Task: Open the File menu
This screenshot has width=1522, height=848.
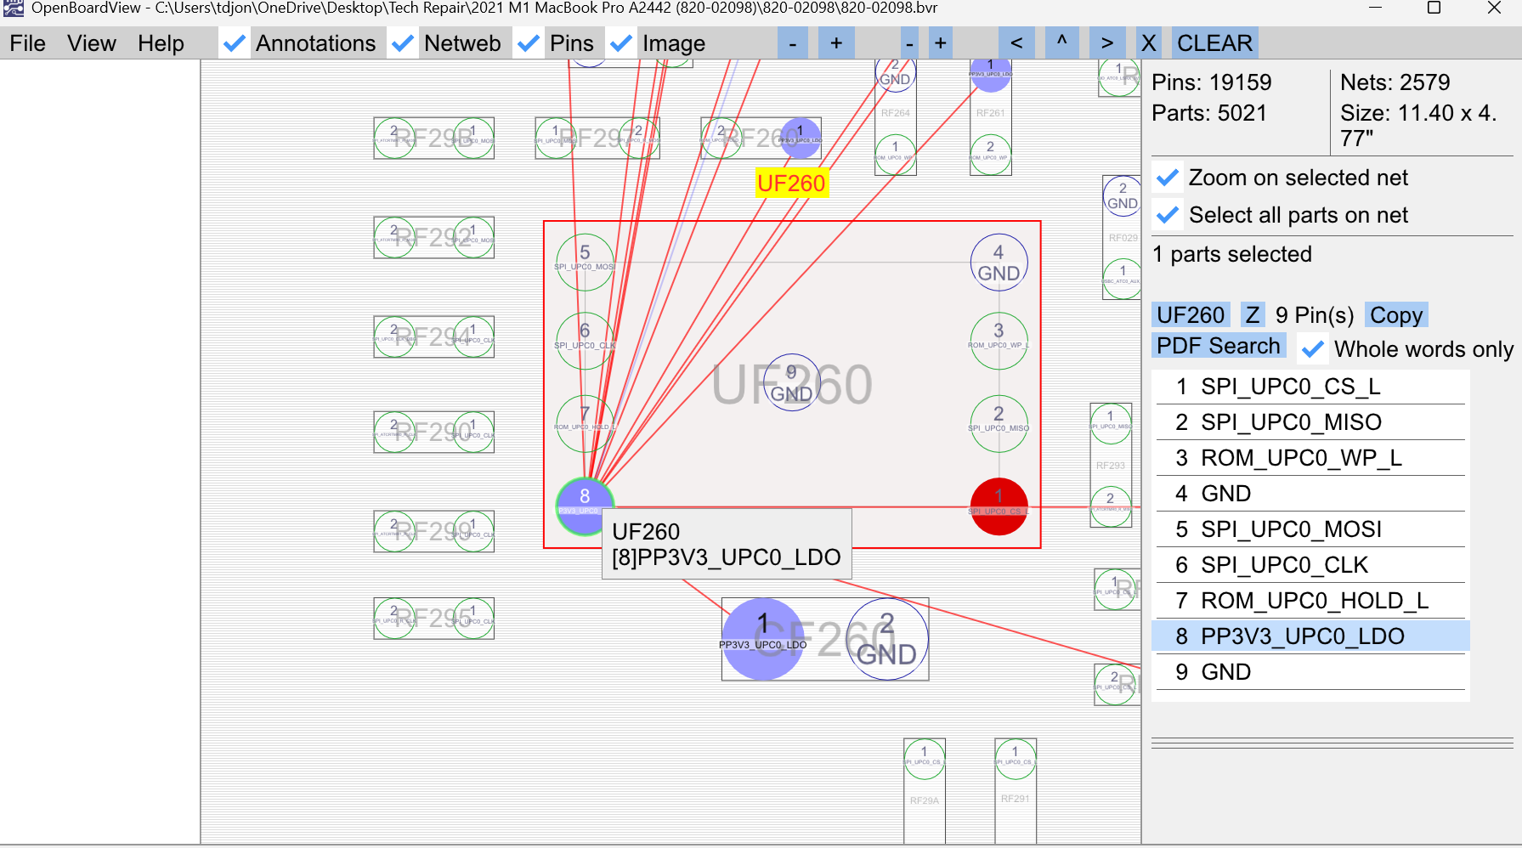Action: coord(28,43)
